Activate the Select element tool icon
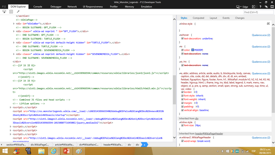The image size is (275, 155). tap(4, 12)
